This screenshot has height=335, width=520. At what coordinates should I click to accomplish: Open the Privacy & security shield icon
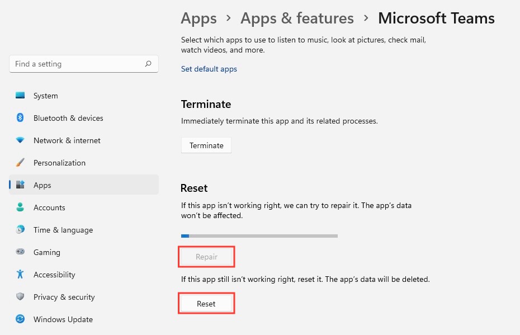[20, 296]
